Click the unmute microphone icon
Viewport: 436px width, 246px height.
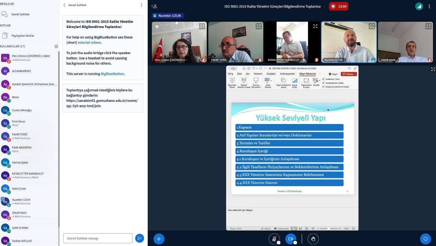(274, 239)
